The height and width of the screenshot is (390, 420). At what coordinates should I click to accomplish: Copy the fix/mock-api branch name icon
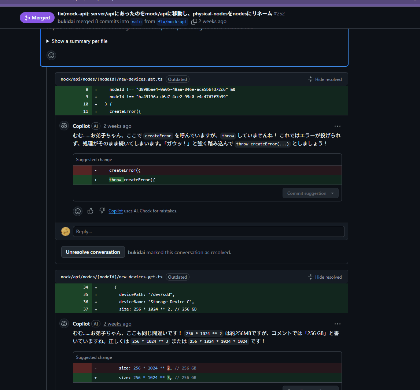pyautogui.click(x=194, y=22)
